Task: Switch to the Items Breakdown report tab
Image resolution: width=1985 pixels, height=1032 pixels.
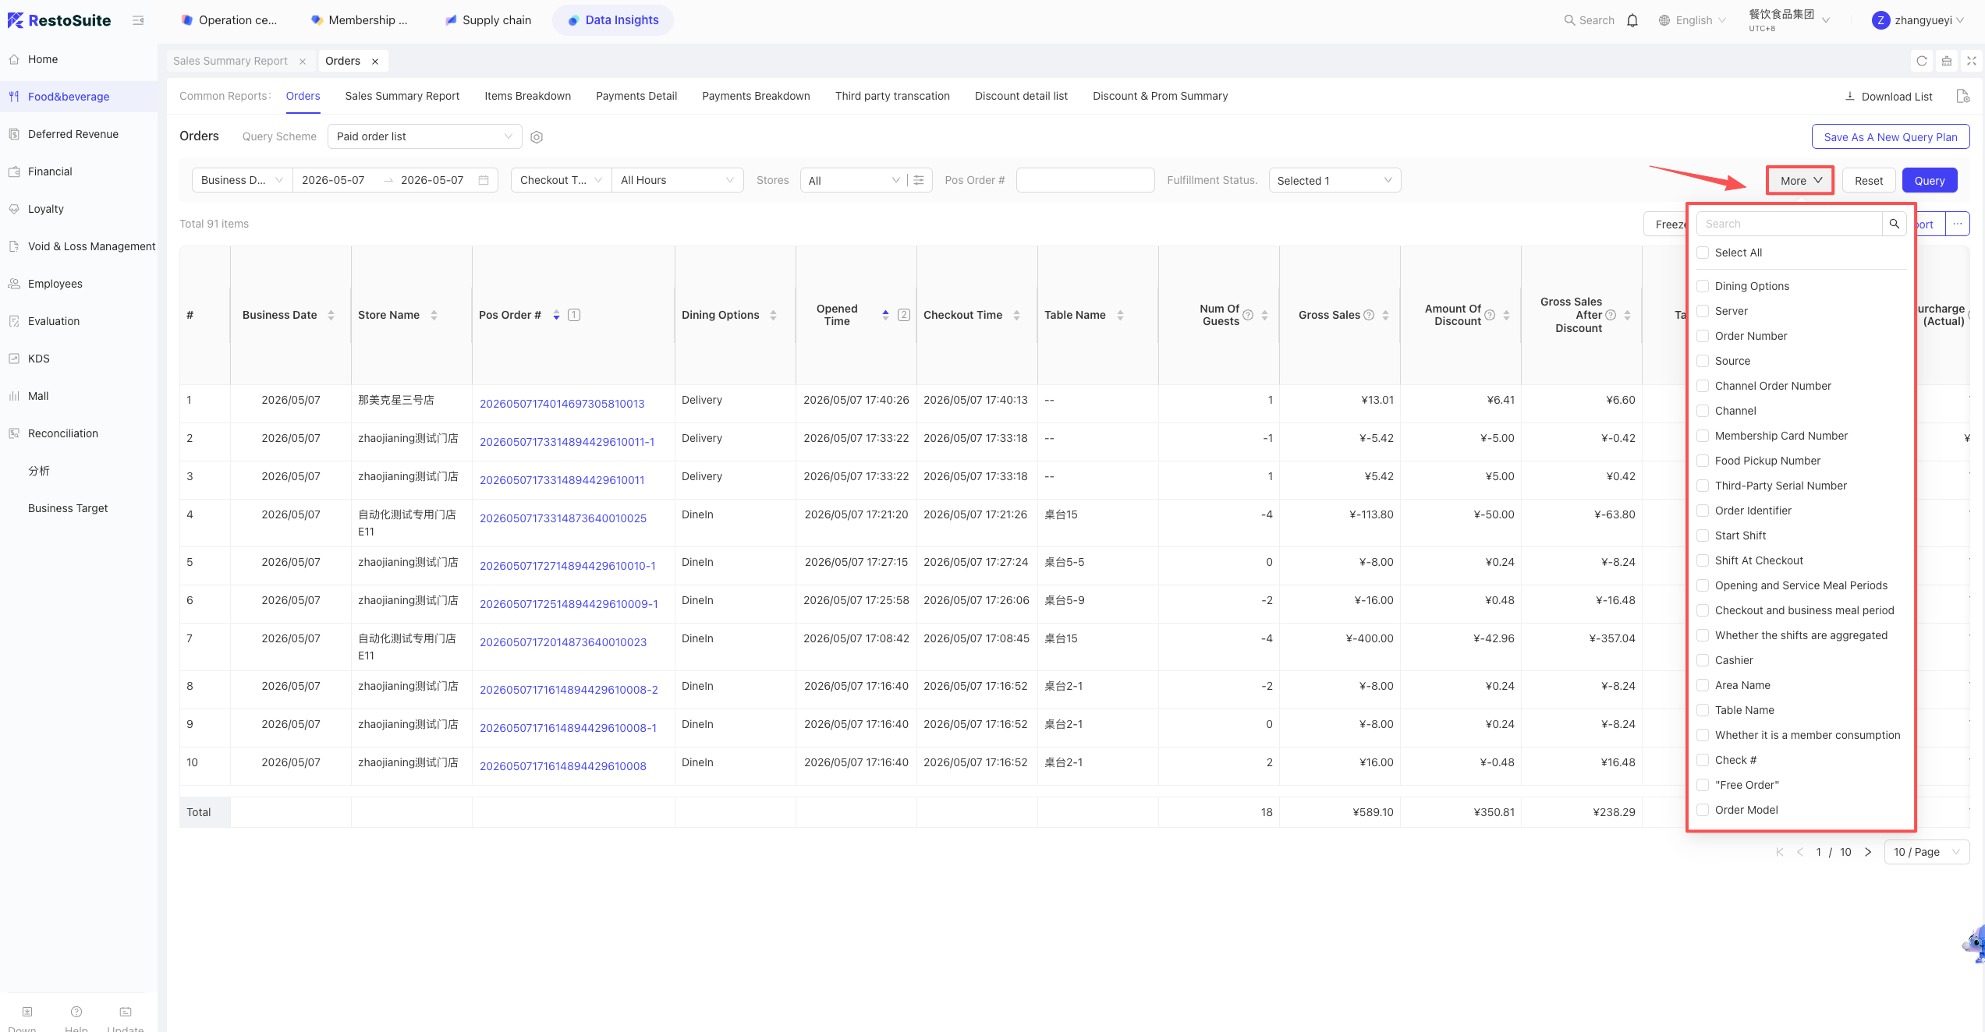Action: (527, 96)
